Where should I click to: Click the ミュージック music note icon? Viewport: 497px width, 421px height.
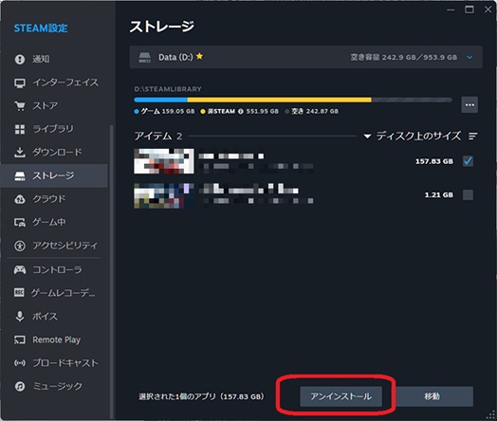click(20, 387)
